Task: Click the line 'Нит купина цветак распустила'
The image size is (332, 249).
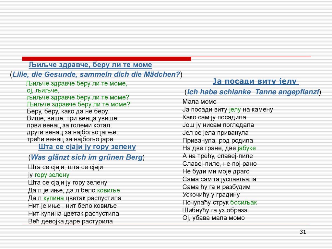Action: [74, 213]
